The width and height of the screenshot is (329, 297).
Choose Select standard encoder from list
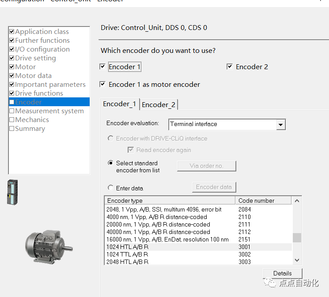110,163
